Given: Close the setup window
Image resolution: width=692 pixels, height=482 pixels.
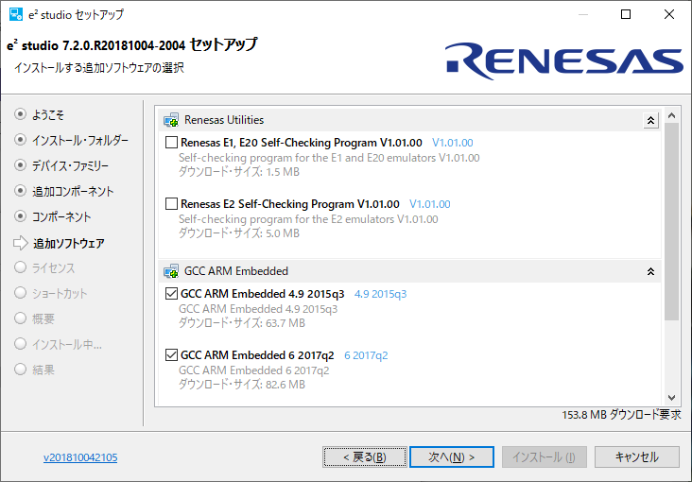Looking at the screenshot, I should tap(669, 14).
